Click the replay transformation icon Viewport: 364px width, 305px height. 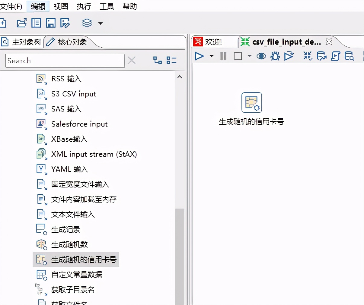(289, 56)
